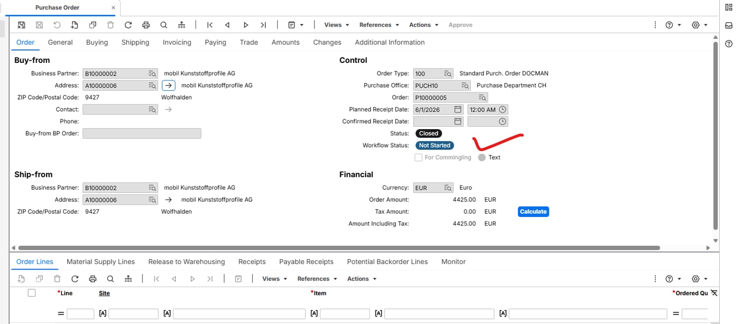Go to the next record in the top toolbar
Image resolution: width=737 pixels, height=324 pixels.
click(x=246, y=25)
